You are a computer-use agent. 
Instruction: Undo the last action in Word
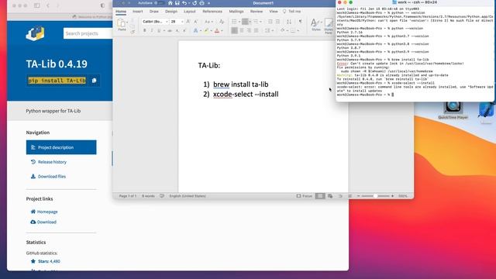pos(184,3)
